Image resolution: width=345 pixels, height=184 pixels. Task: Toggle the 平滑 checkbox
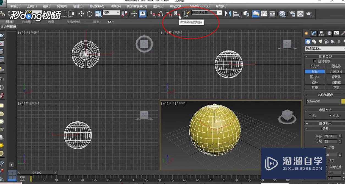coord(325,148)
